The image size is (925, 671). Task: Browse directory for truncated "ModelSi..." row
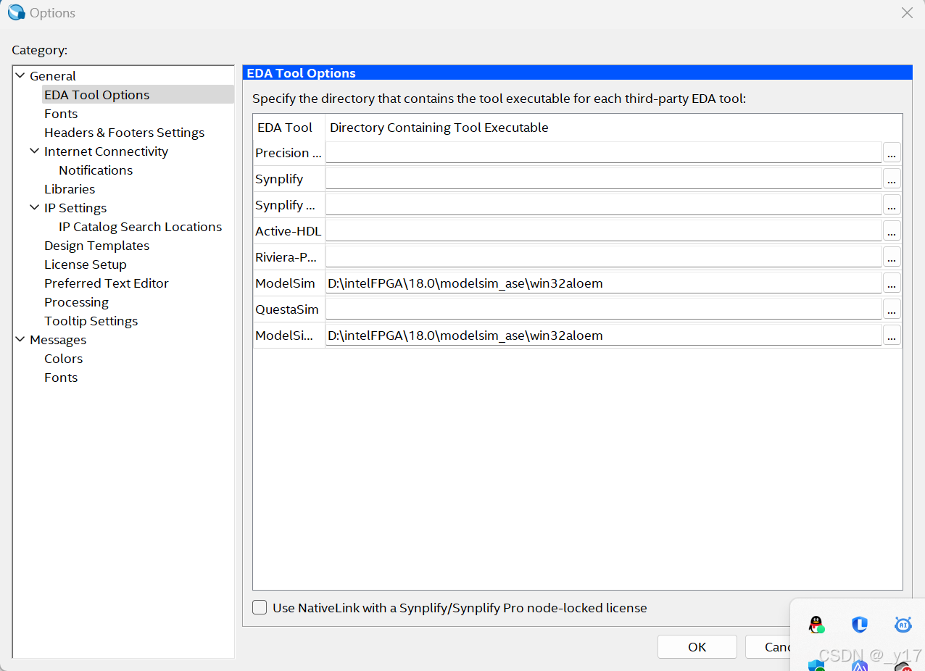pos(892,335)
